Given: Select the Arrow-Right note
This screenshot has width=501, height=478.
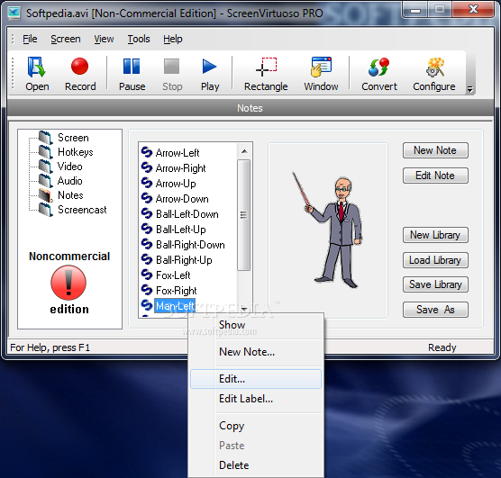Looking at the screenshot, I should tap(180, 168).
